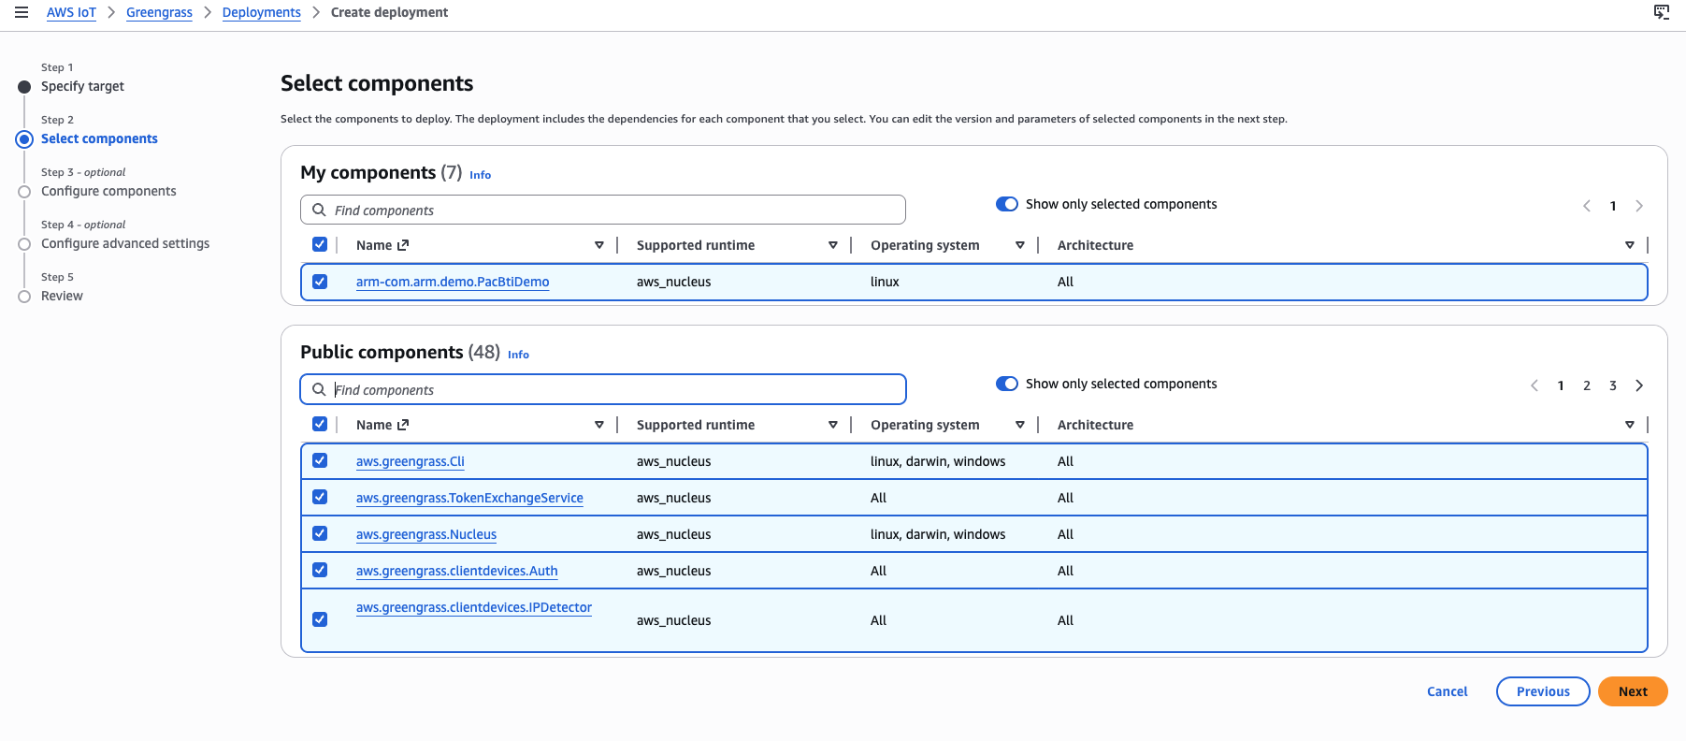This screenshot has height=741, width=1686.
Task: Uncheck aws.greengrass.clientdevices.Auth checkbox
Action: [320, 570]
